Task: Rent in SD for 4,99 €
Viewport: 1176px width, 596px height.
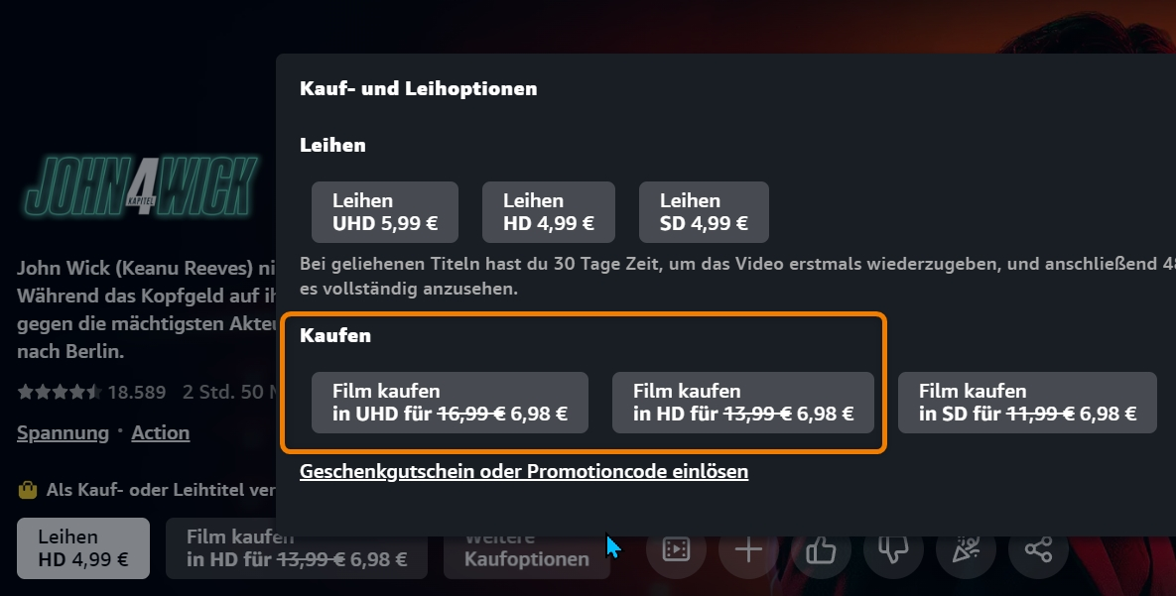Action: (x=704, y=212)
